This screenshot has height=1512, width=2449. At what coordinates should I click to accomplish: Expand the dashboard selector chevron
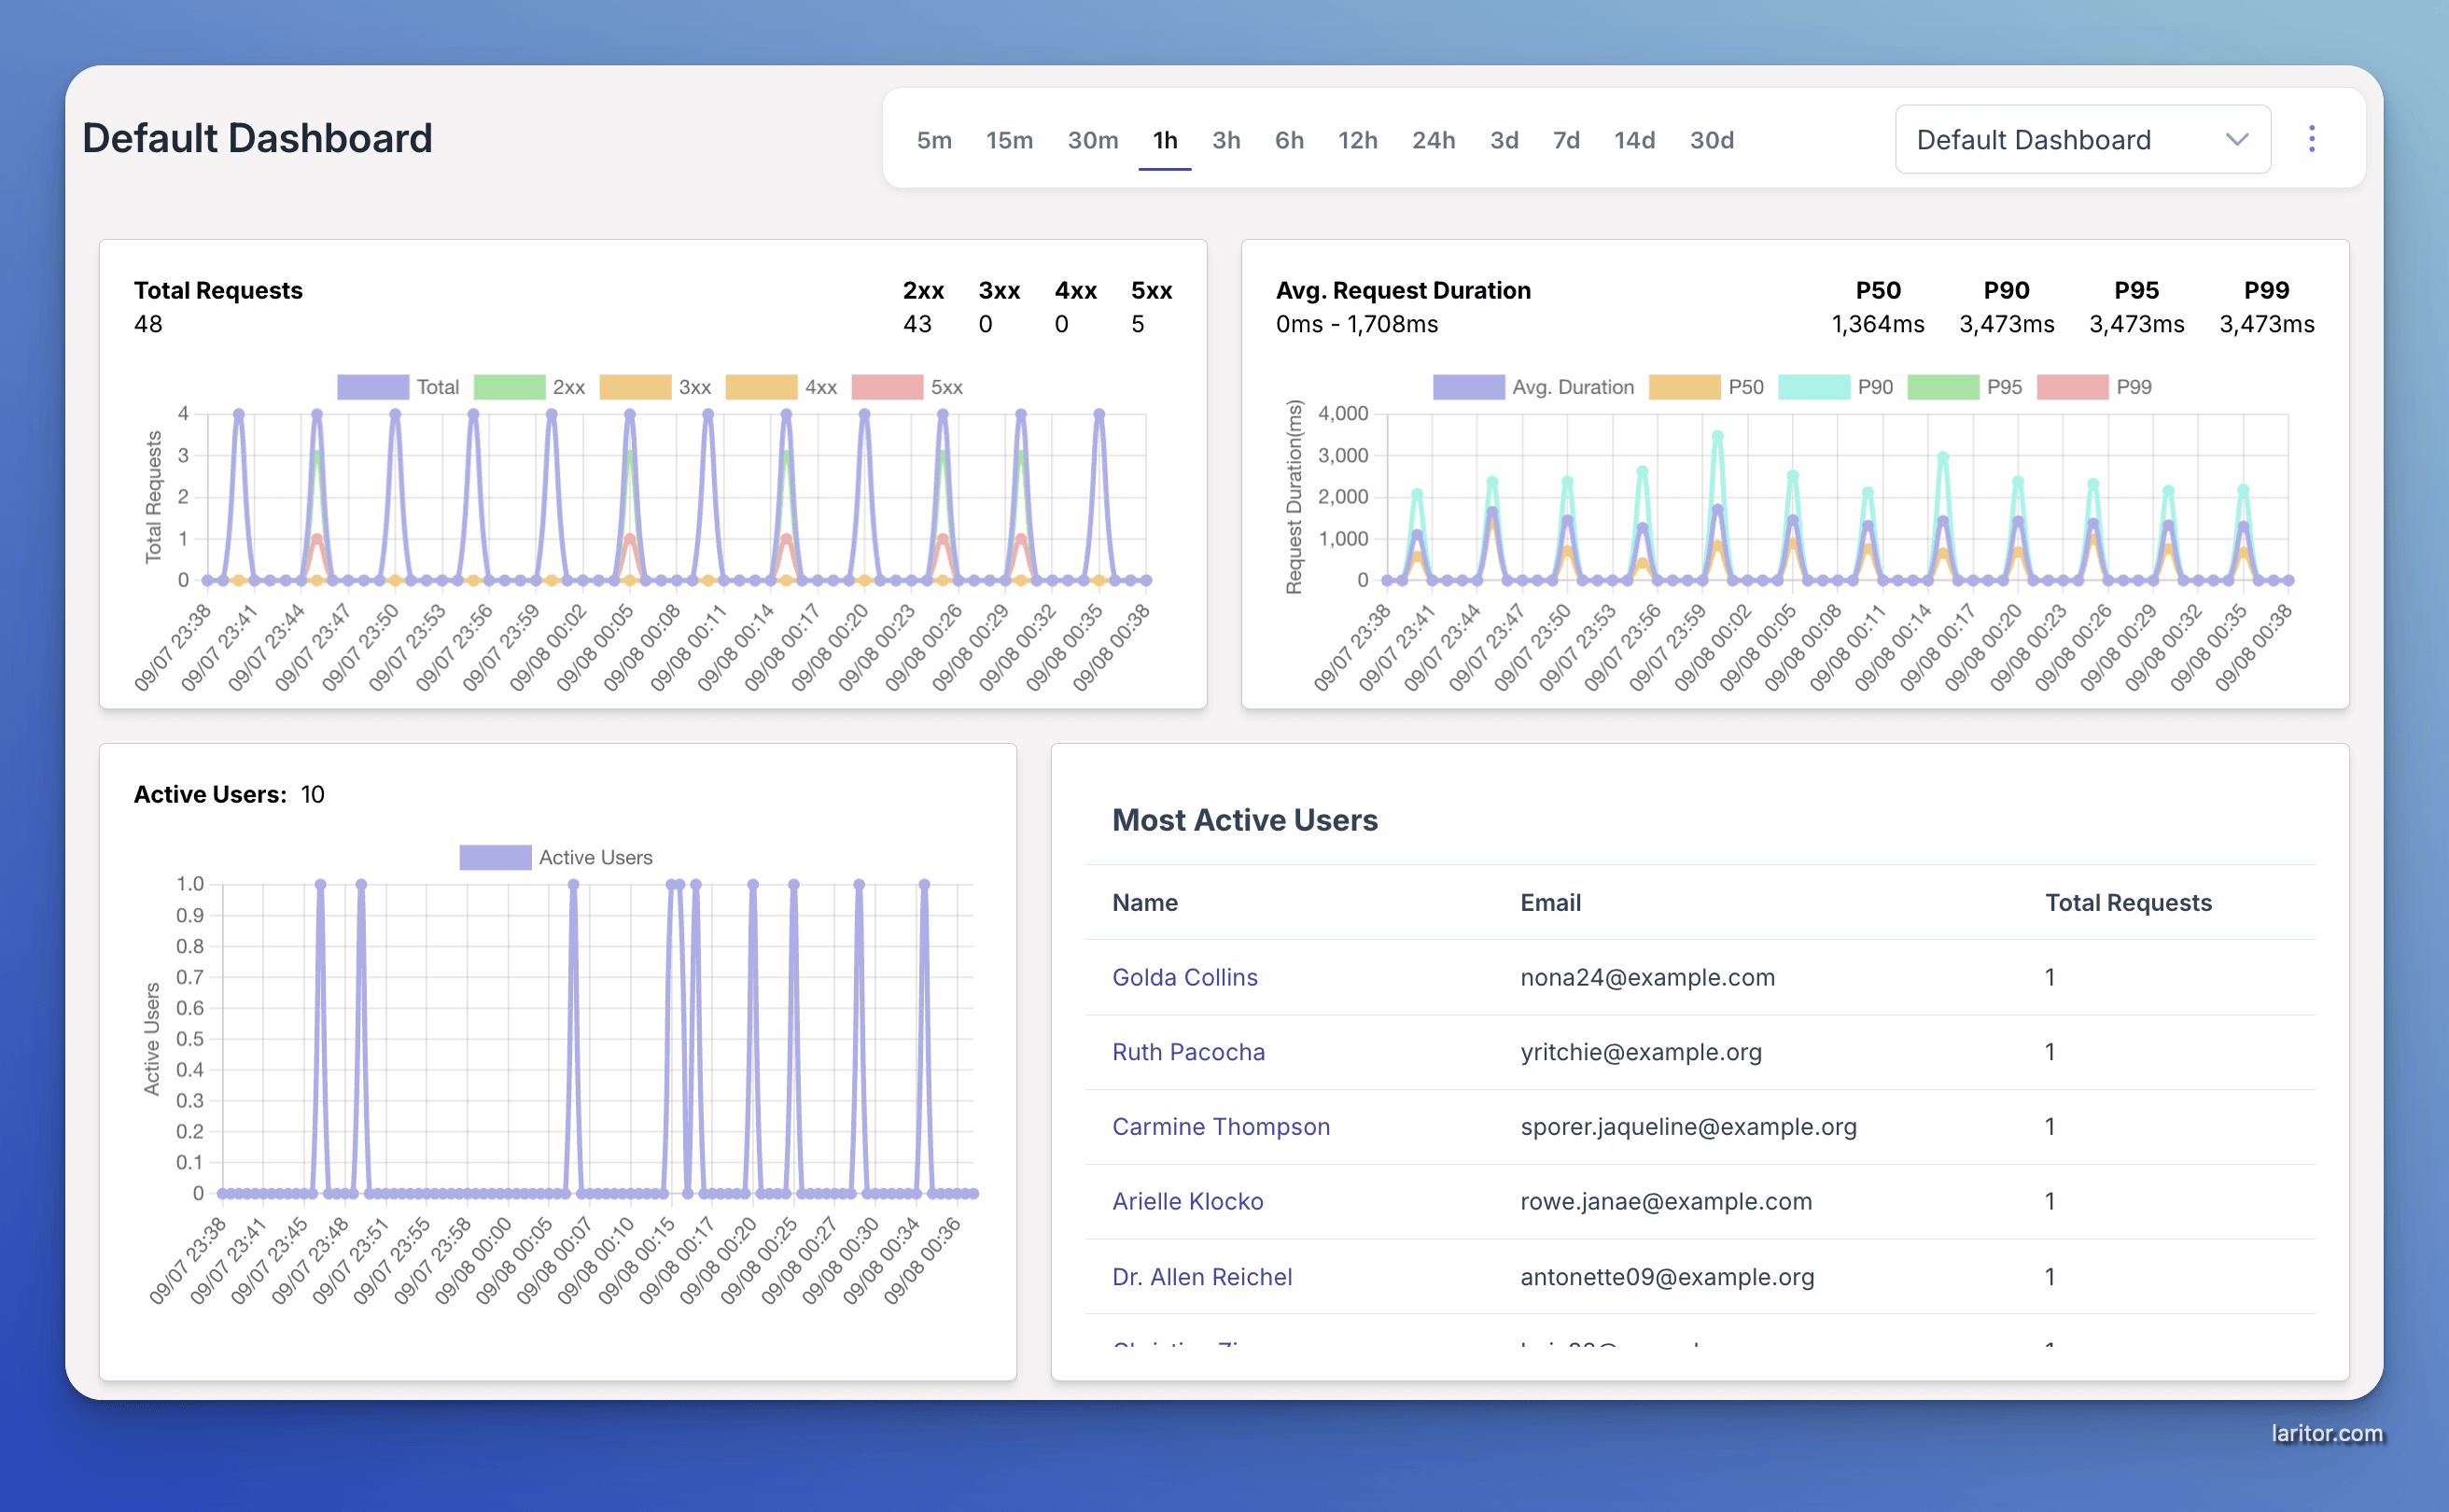2238,139
